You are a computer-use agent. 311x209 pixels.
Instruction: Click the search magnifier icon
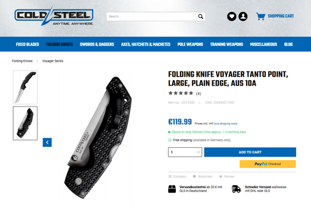(x=201, y=16)
